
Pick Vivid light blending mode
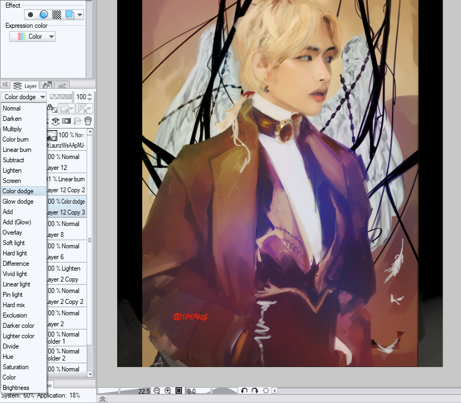pyautogui.click(x=24, y=274)
